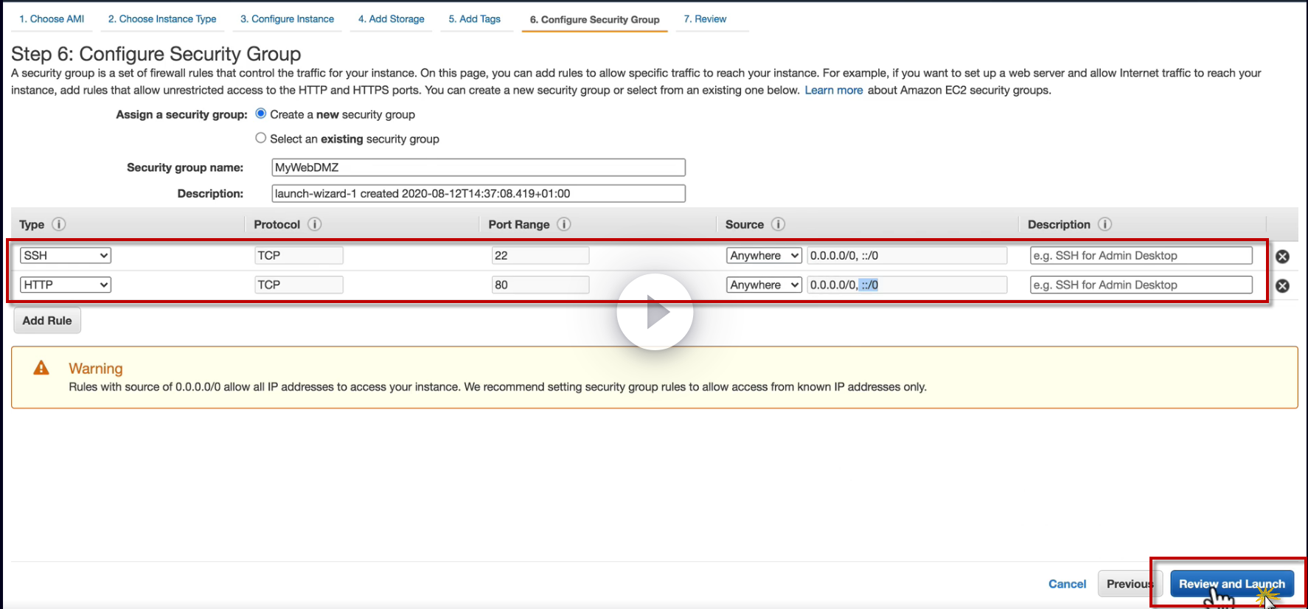The height and width of the screenshot is (609, 1308).
Task: Go to 7. Review step
Action: pyautogui.click(x=705, y=19)
